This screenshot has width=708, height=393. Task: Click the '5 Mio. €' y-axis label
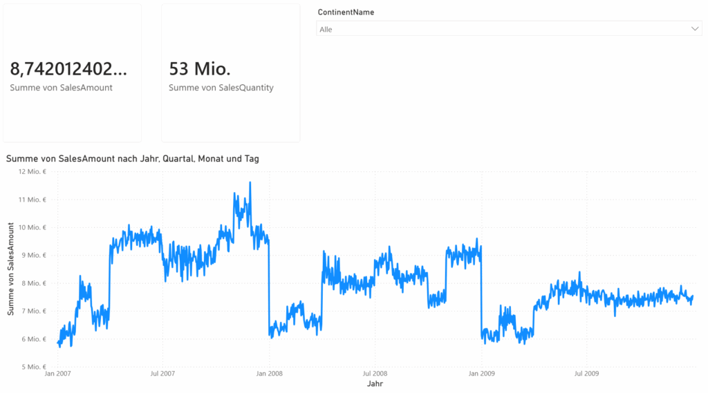tap(33, 367)
